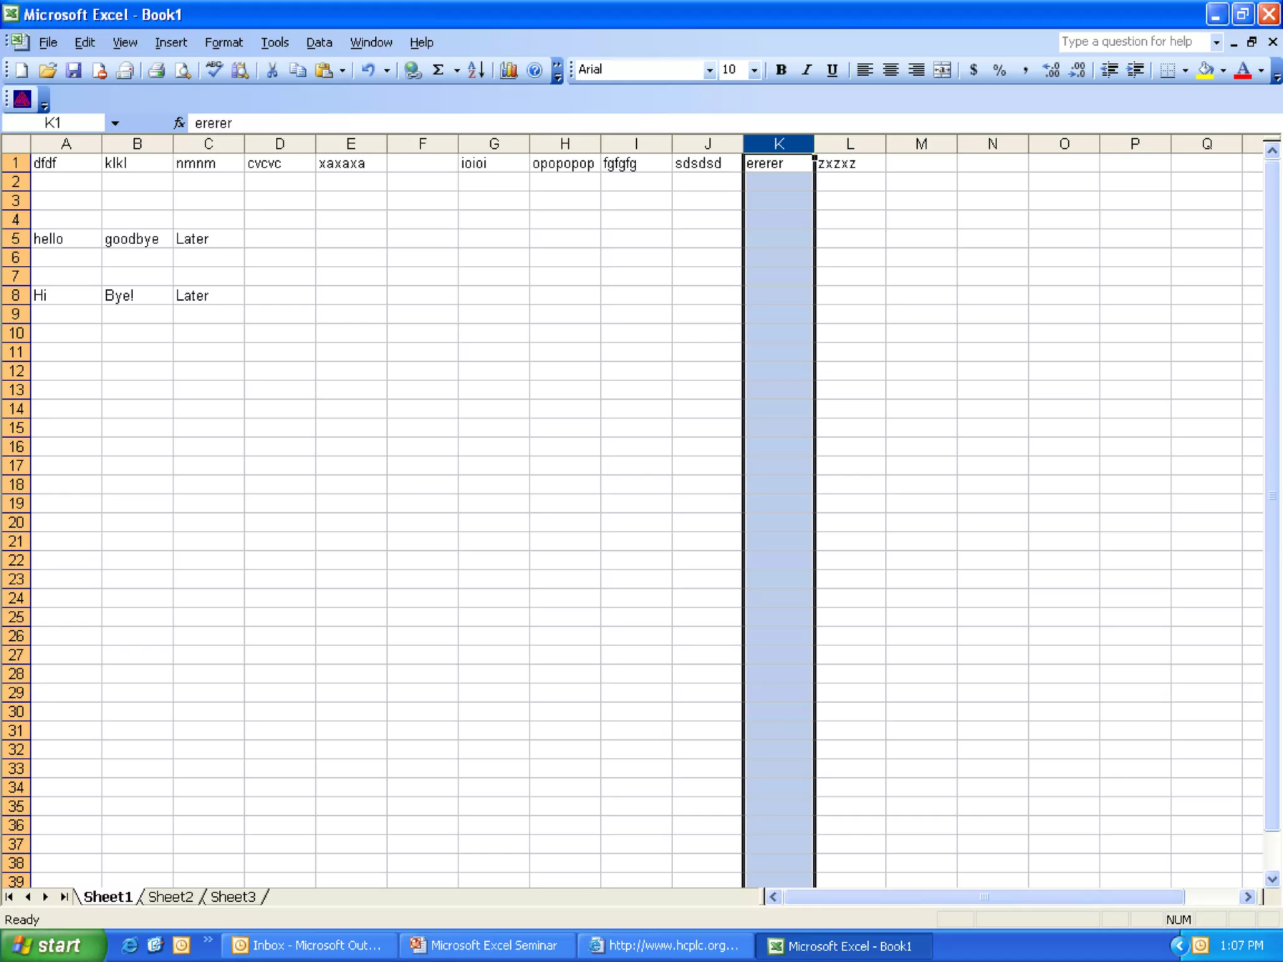Screen dimensions: 1283x962
Task: Click the Merge and Center icon
Action: [942, 70]
